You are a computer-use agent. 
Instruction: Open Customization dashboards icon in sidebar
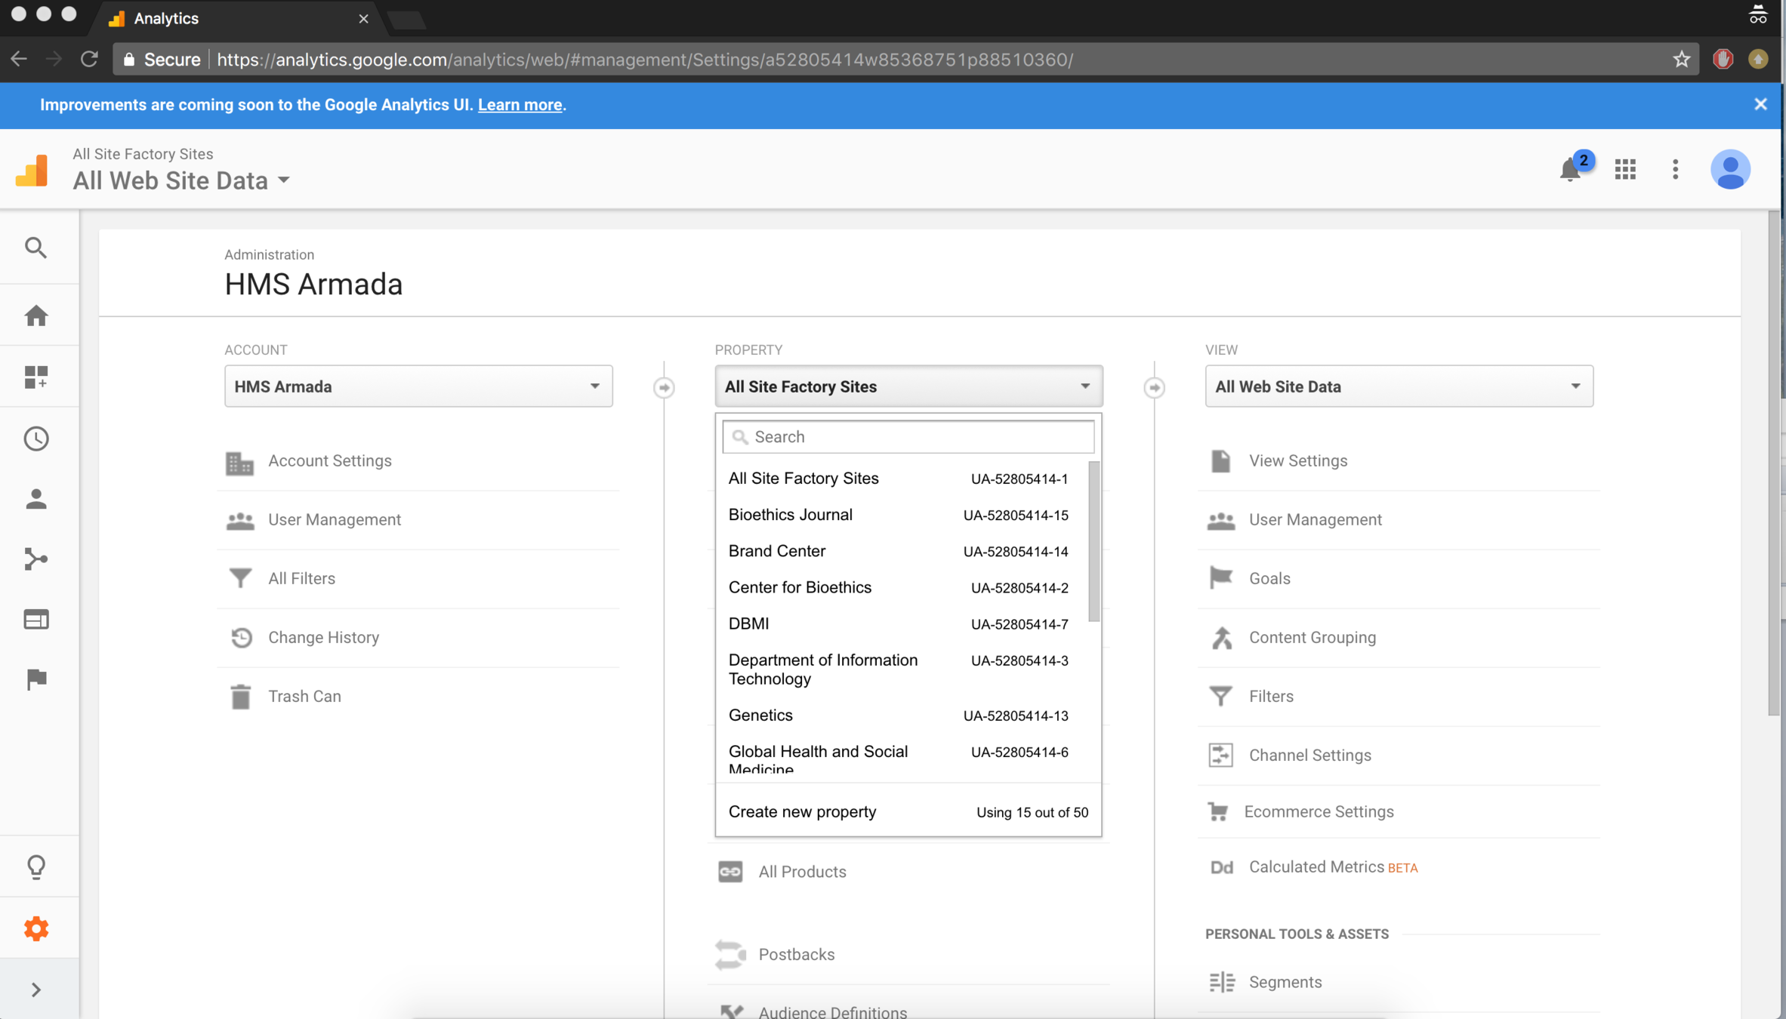(35, 377)
